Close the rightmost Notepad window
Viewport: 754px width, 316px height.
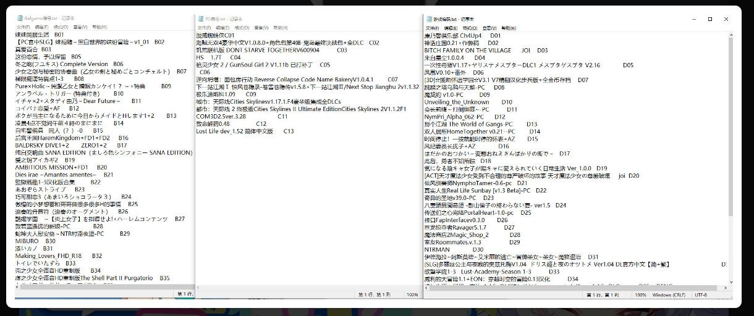point(726,19)
